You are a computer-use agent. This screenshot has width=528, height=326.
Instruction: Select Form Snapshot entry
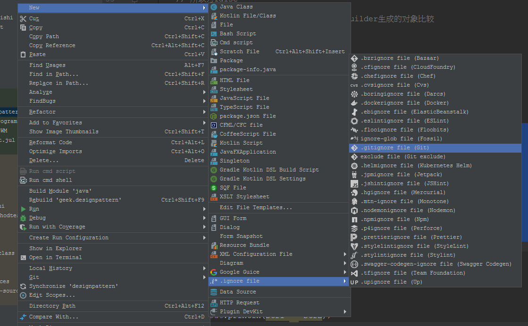(279, 236)
